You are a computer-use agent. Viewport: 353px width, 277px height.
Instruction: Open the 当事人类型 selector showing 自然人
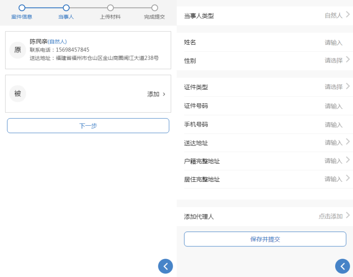click(x=265, y=16)
